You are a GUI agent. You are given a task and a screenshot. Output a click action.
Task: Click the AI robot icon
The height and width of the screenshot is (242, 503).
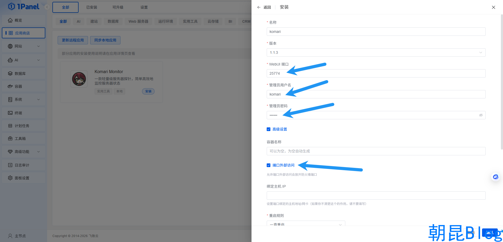(10, 60)
